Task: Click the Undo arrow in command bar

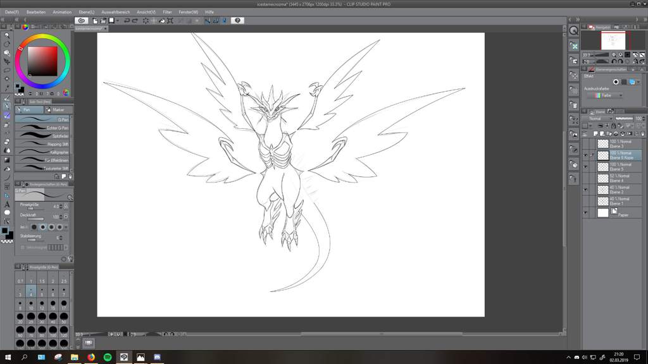Action: point(127,21)
